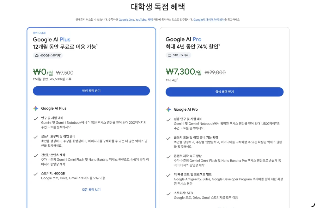This screenshot has height=208, width=316.
Task: Click the Google AI Pro sparkle logo icon
Action: click(x=168, y=109)
